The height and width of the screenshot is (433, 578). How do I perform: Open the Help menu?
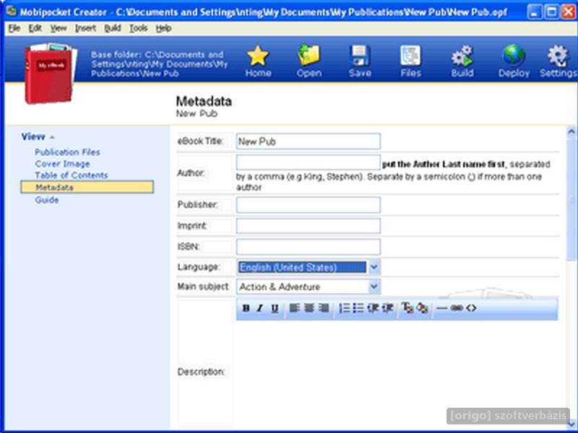163,28
